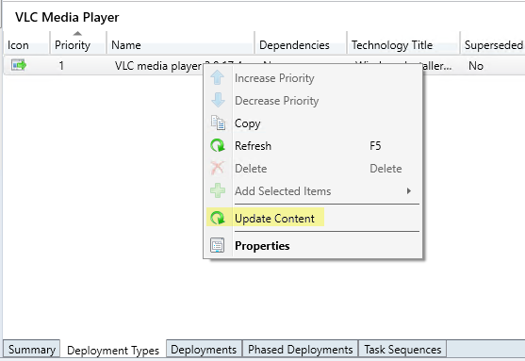
Task: Click the red Delete X icon
Action: click(218, 168)
